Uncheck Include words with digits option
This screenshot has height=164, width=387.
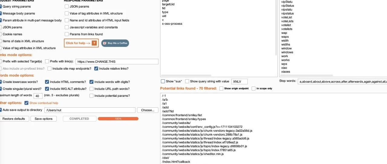[x=91, y=82]
